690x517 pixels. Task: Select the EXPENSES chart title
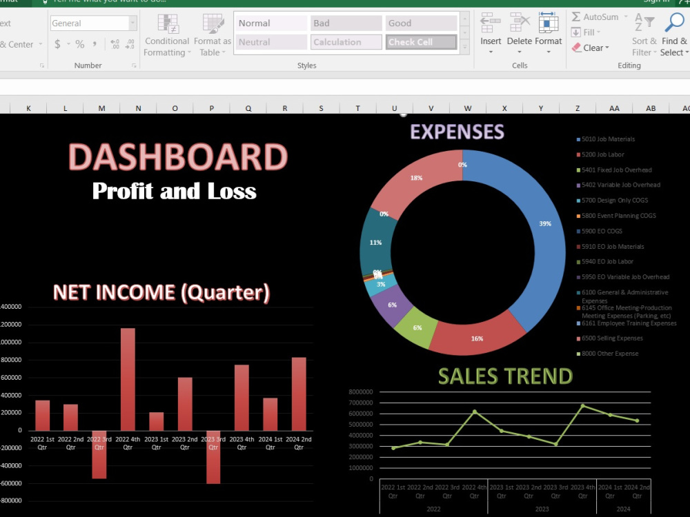click(457, 132)
